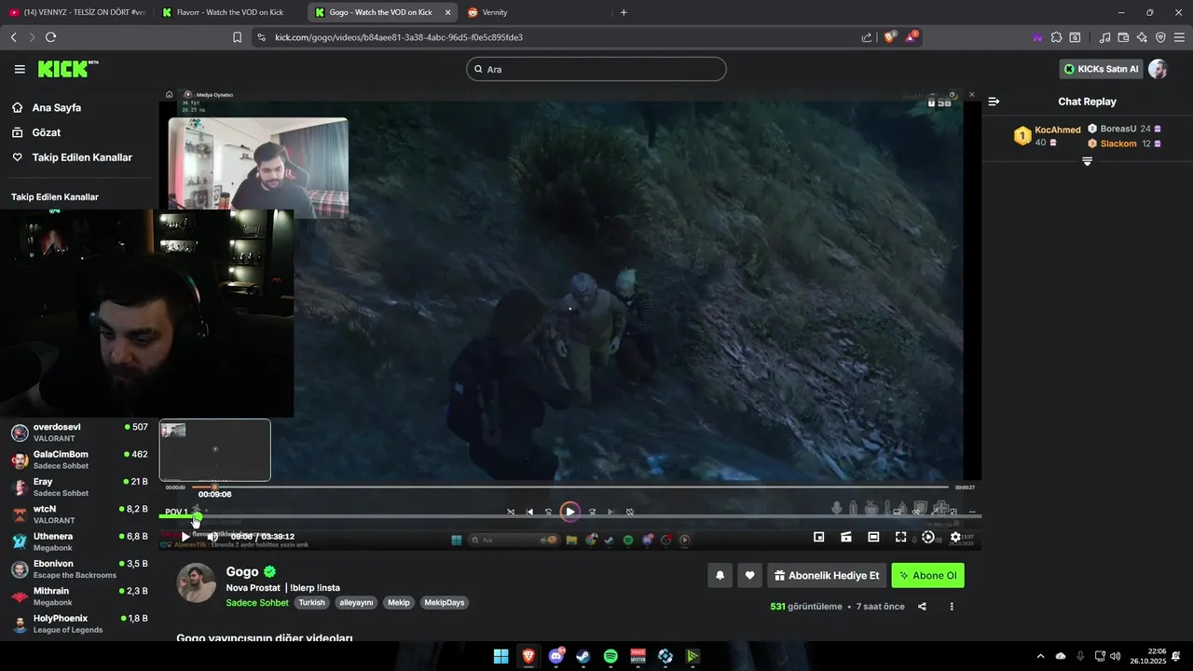Click the green Abone Ol button
Screen dimensions: 1193x671
click(x=927, y=576)
